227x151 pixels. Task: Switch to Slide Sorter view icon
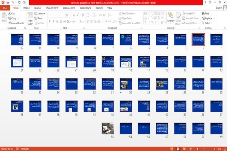pyautogui.click(x=178, y=149)
